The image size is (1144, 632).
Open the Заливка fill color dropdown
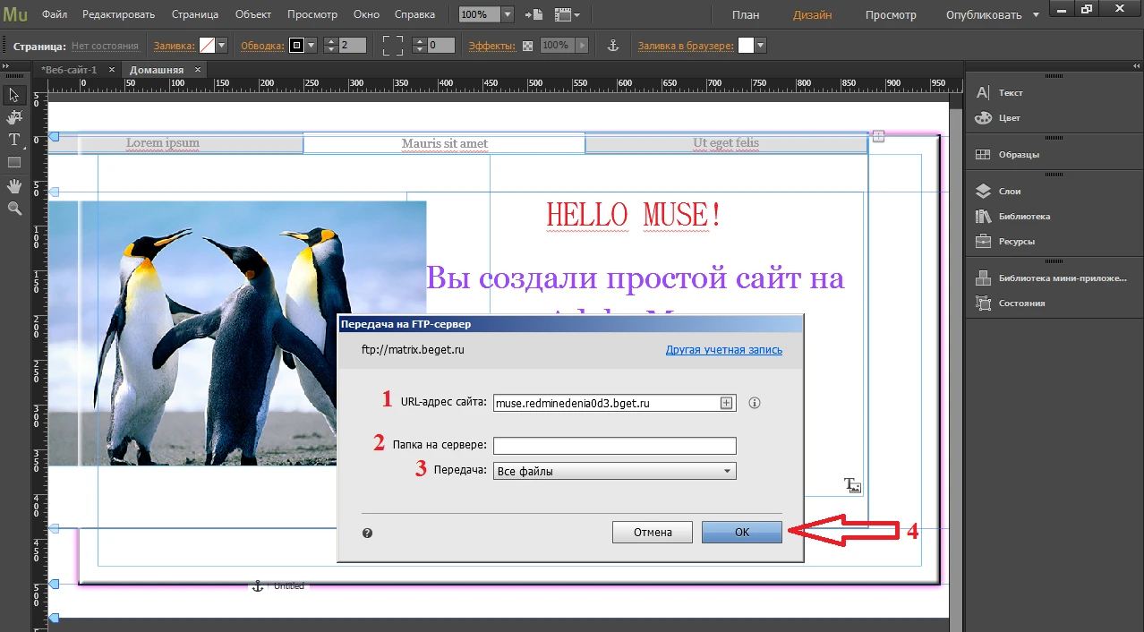(221, 46)
